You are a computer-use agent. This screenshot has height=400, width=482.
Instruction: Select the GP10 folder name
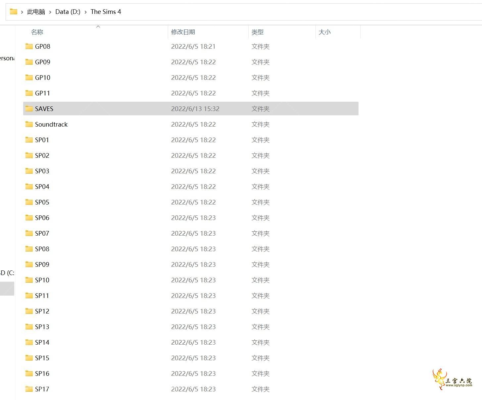(43, 78)
